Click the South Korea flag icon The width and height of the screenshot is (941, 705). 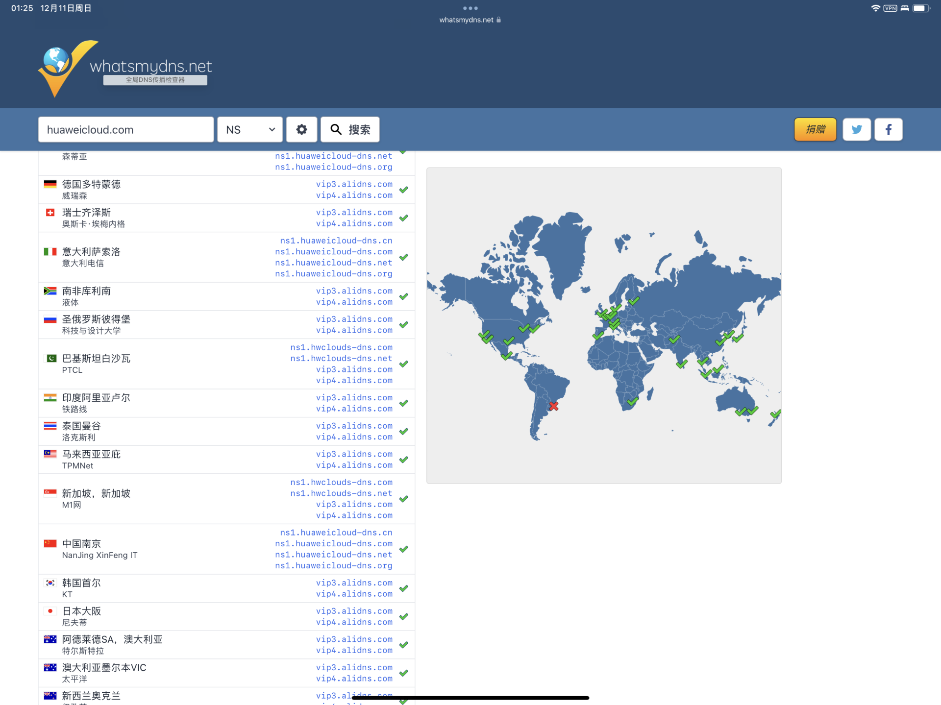click(50, 583)
